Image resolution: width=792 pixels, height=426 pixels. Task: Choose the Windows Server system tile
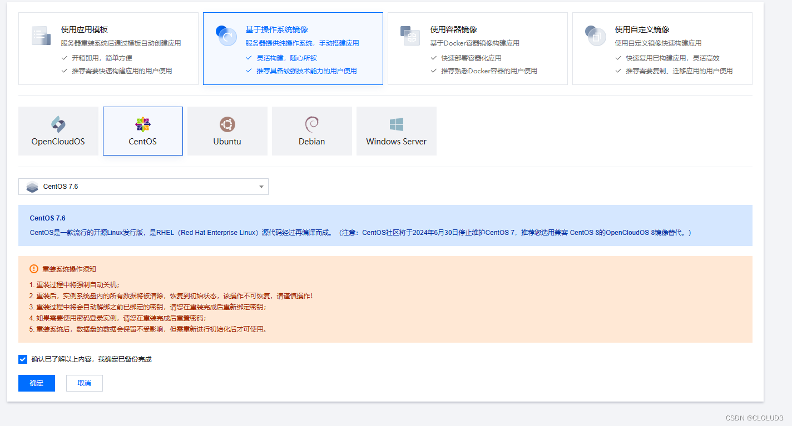click(397, 131)
